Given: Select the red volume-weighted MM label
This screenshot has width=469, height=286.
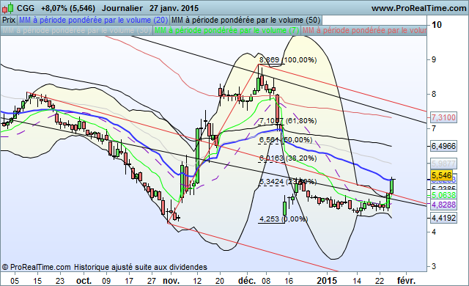Looking at the screenshot, I should pos(364,31).
